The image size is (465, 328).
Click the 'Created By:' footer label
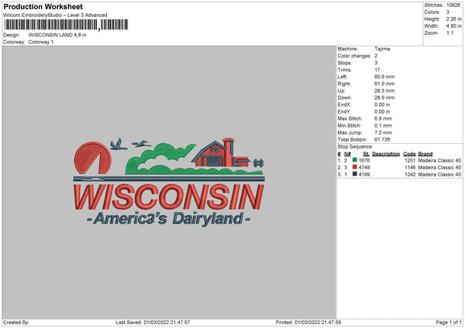point(16,323)
